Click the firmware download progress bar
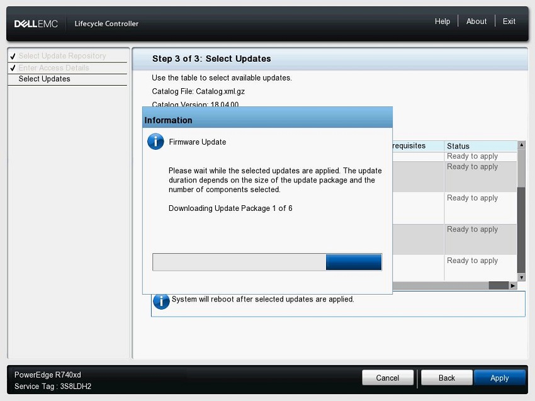Screen dimensions: 535x401 tap(267, 262)
